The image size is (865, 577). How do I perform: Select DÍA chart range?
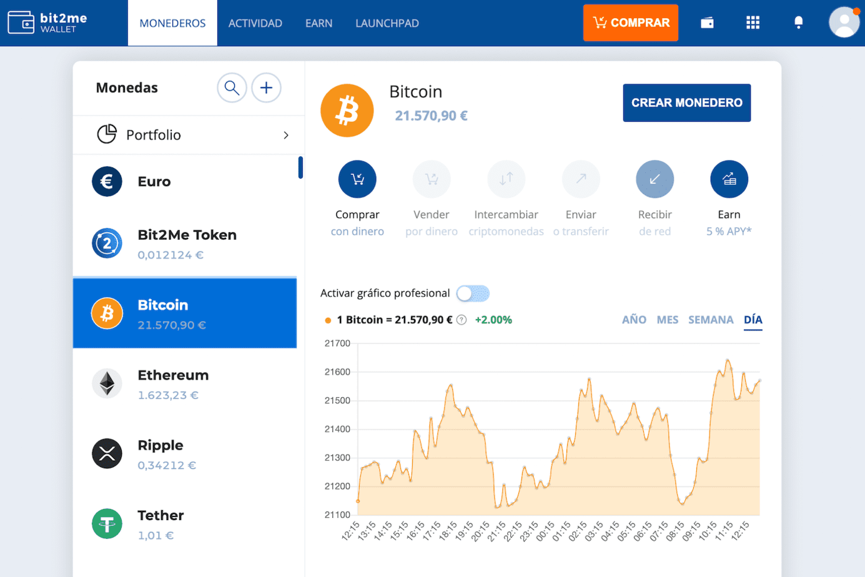tap(753, 320)
